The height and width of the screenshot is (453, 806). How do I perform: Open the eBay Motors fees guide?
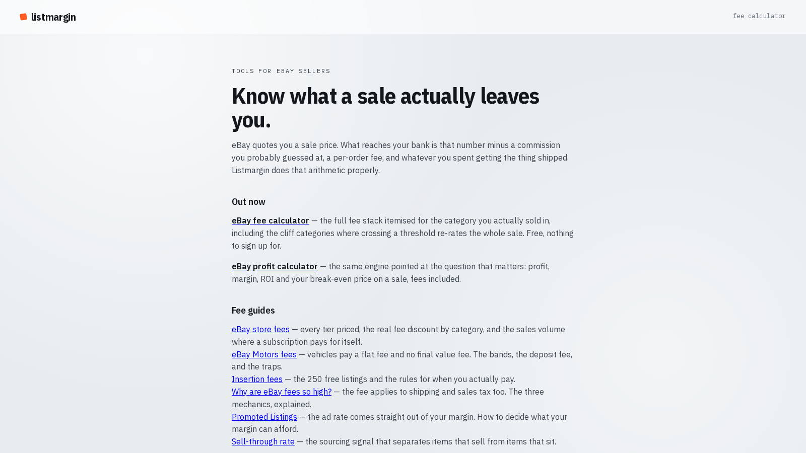[x=264, y=354]
